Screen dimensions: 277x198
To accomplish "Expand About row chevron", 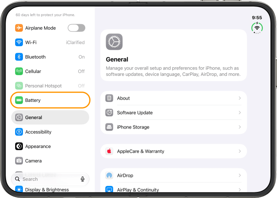I will point(240,98).
